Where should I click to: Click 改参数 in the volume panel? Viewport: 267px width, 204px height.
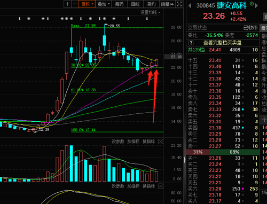(x=117, y=142)
